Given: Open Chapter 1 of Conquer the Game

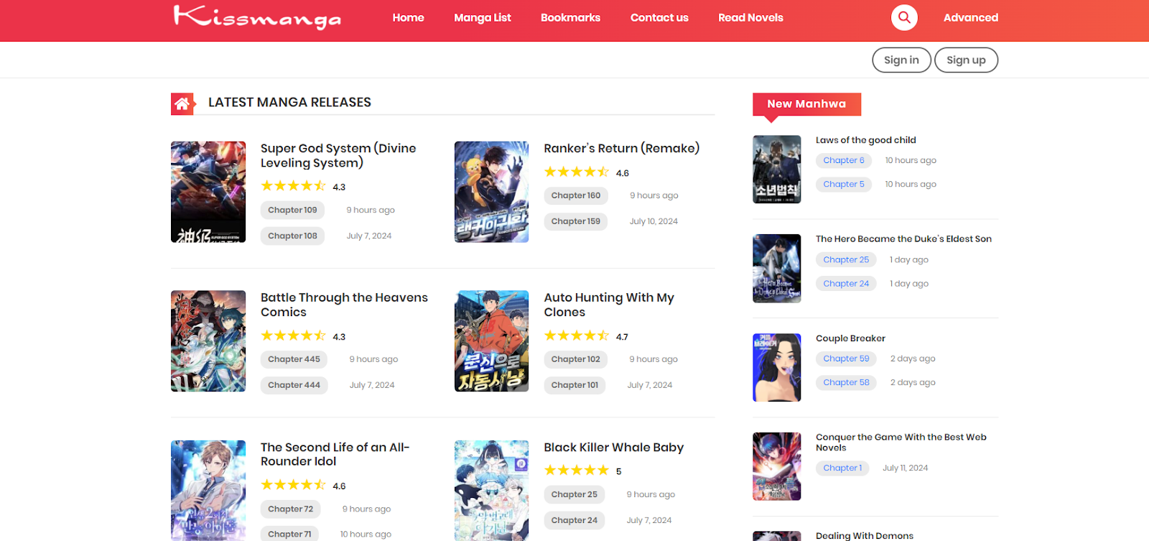Looking at the screenshot, I should (x=842, y=468).
